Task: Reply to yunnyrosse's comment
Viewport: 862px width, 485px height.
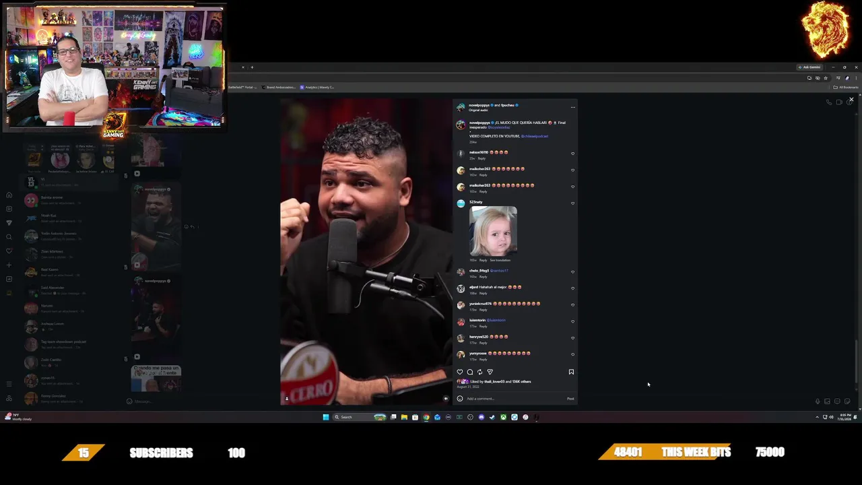Action: [483, 359]
